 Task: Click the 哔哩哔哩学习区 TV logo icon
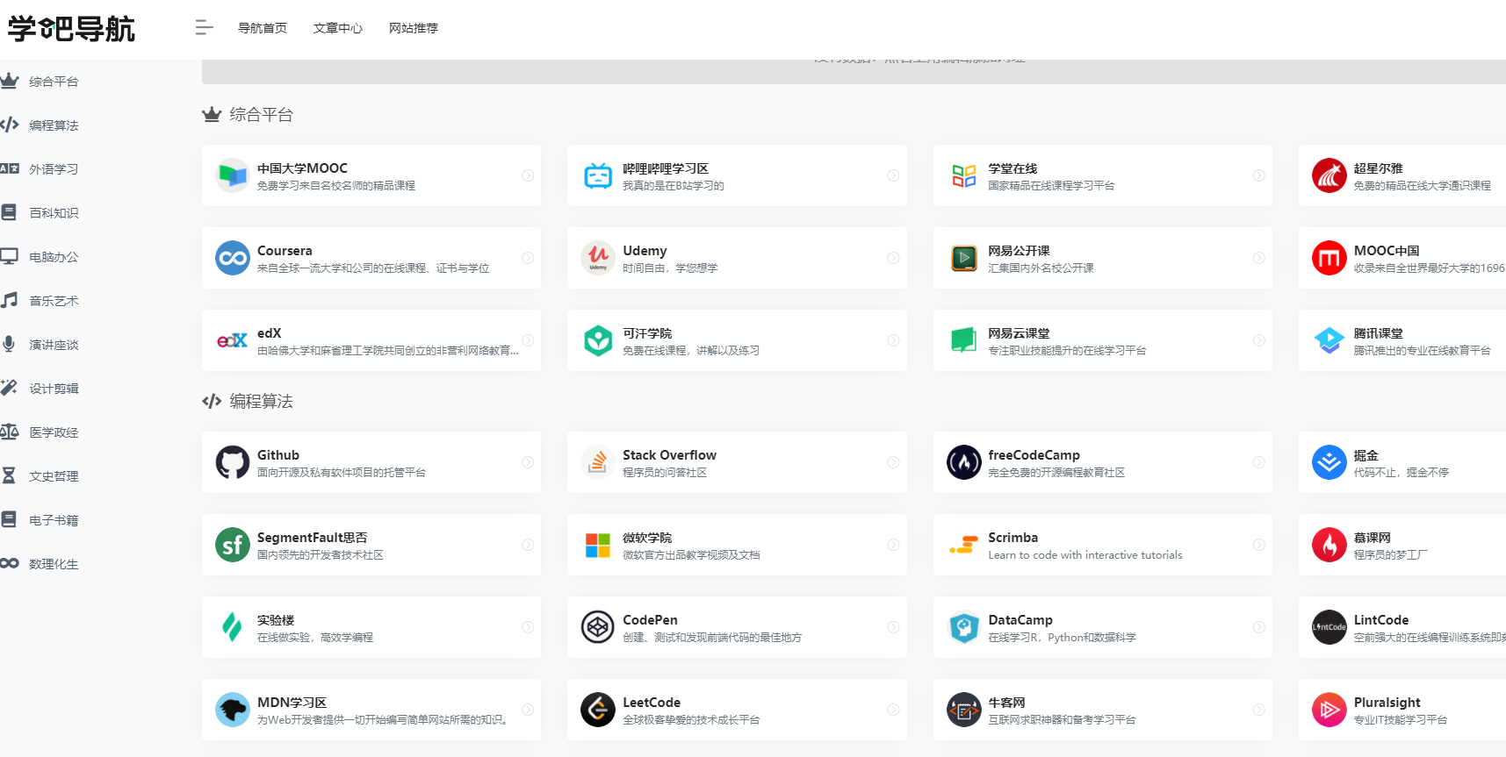click(x=598, y=175)
